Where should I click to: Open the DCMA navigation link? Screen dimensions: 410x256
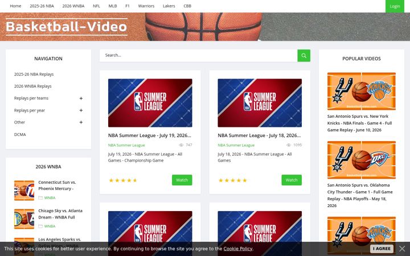pyautogui.click(x=20, y=134)
